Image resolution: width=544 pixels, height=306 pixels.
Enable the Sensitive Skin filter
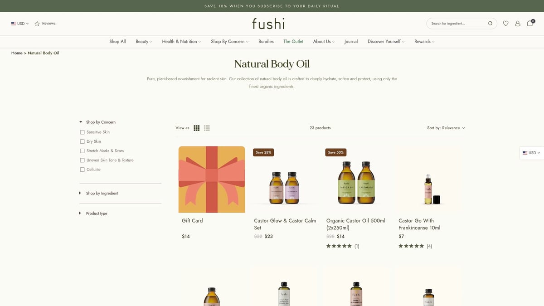(82, 132)
